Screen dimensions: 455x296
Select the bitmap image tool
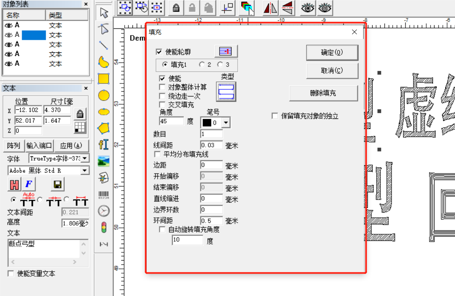(104, 161)
